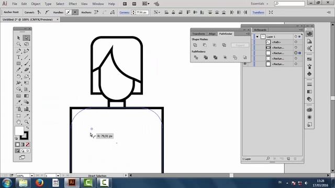Click Minus Front shape mode in Pathfinder

click(205, 45)
